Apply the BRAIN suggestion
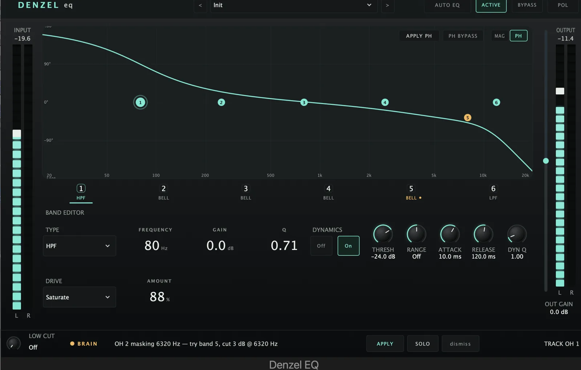This screenshot has height=370, width=581. coord(385,344)
